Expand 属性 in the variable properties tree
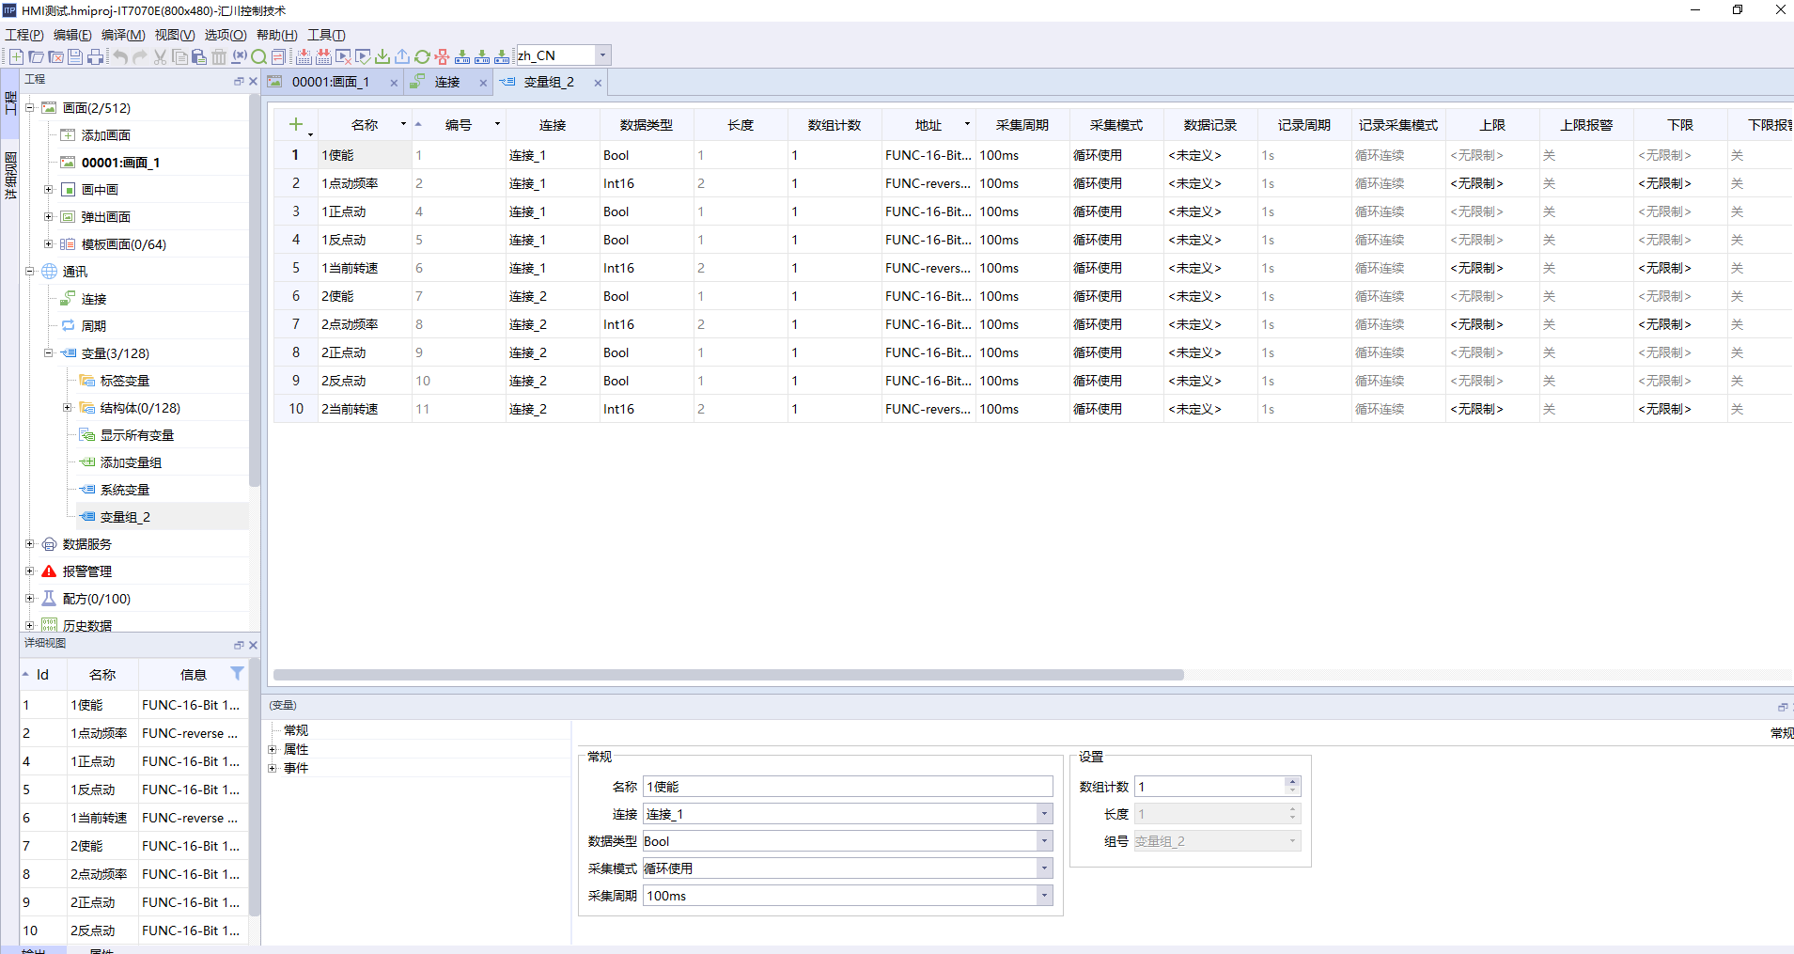This screenshot has width=1794, height=954. 273,749
